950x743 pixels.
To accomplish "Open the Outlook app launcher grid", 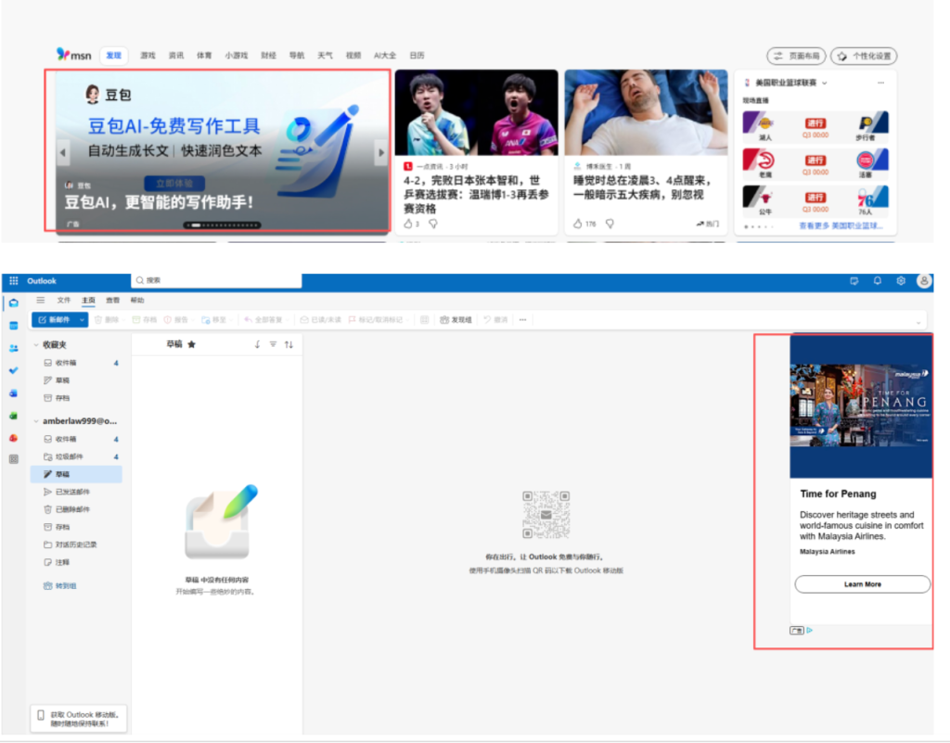I will pos(13,281).
